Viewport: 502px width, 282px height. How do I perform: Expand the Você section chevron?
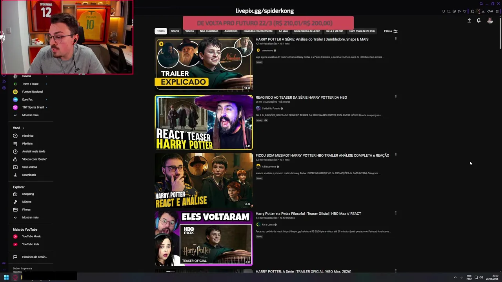coord(23,128)
